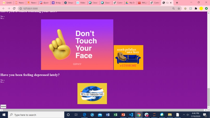Open Excel from the taskbar
210x118 pixels.
click(115, 115)
